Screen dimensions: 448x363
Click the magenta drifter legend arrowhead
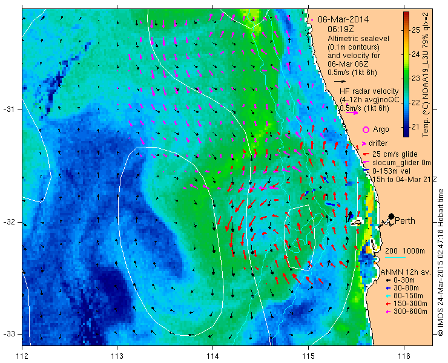pyautogui.click(x=364, y=143)
